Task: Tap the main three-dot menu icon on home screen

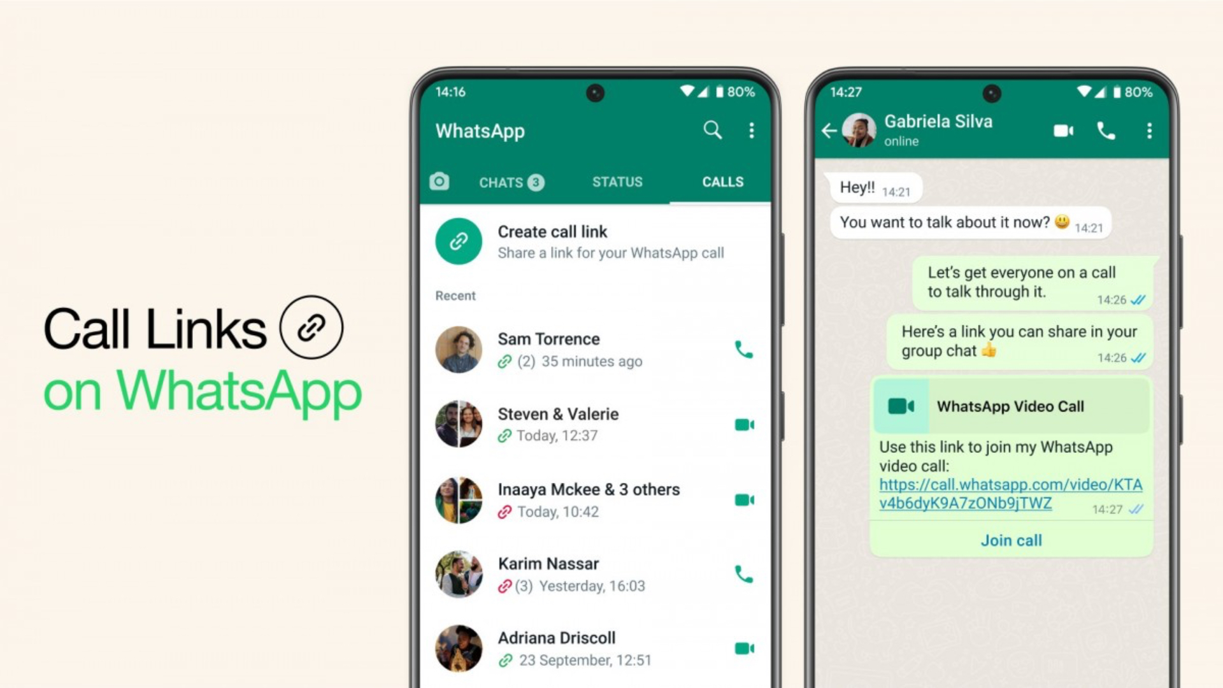Action: [x=752, y=130]
